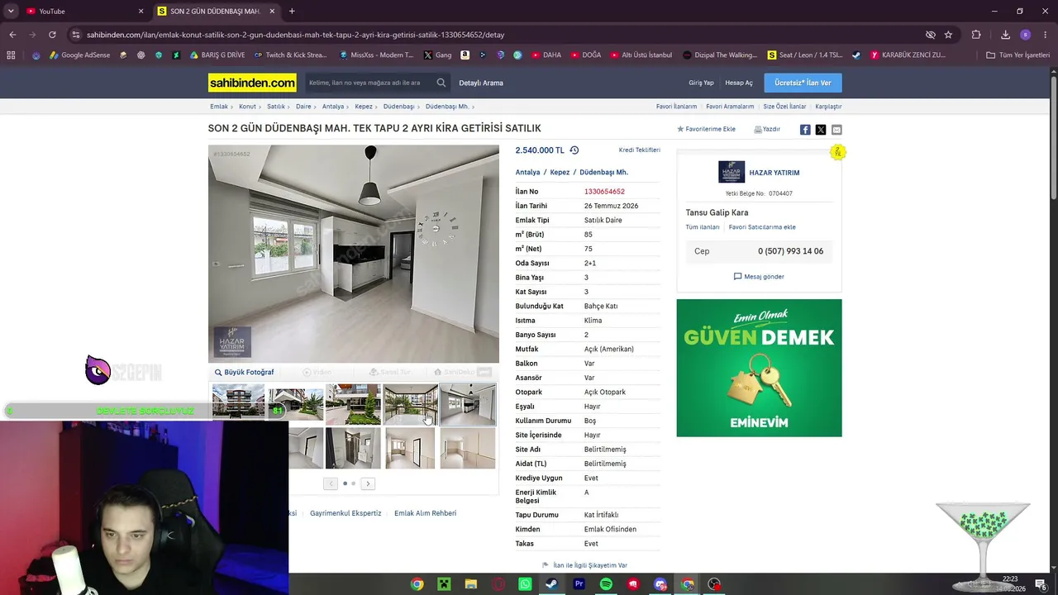Open Chrome profile avatar

click(1025, 35)
